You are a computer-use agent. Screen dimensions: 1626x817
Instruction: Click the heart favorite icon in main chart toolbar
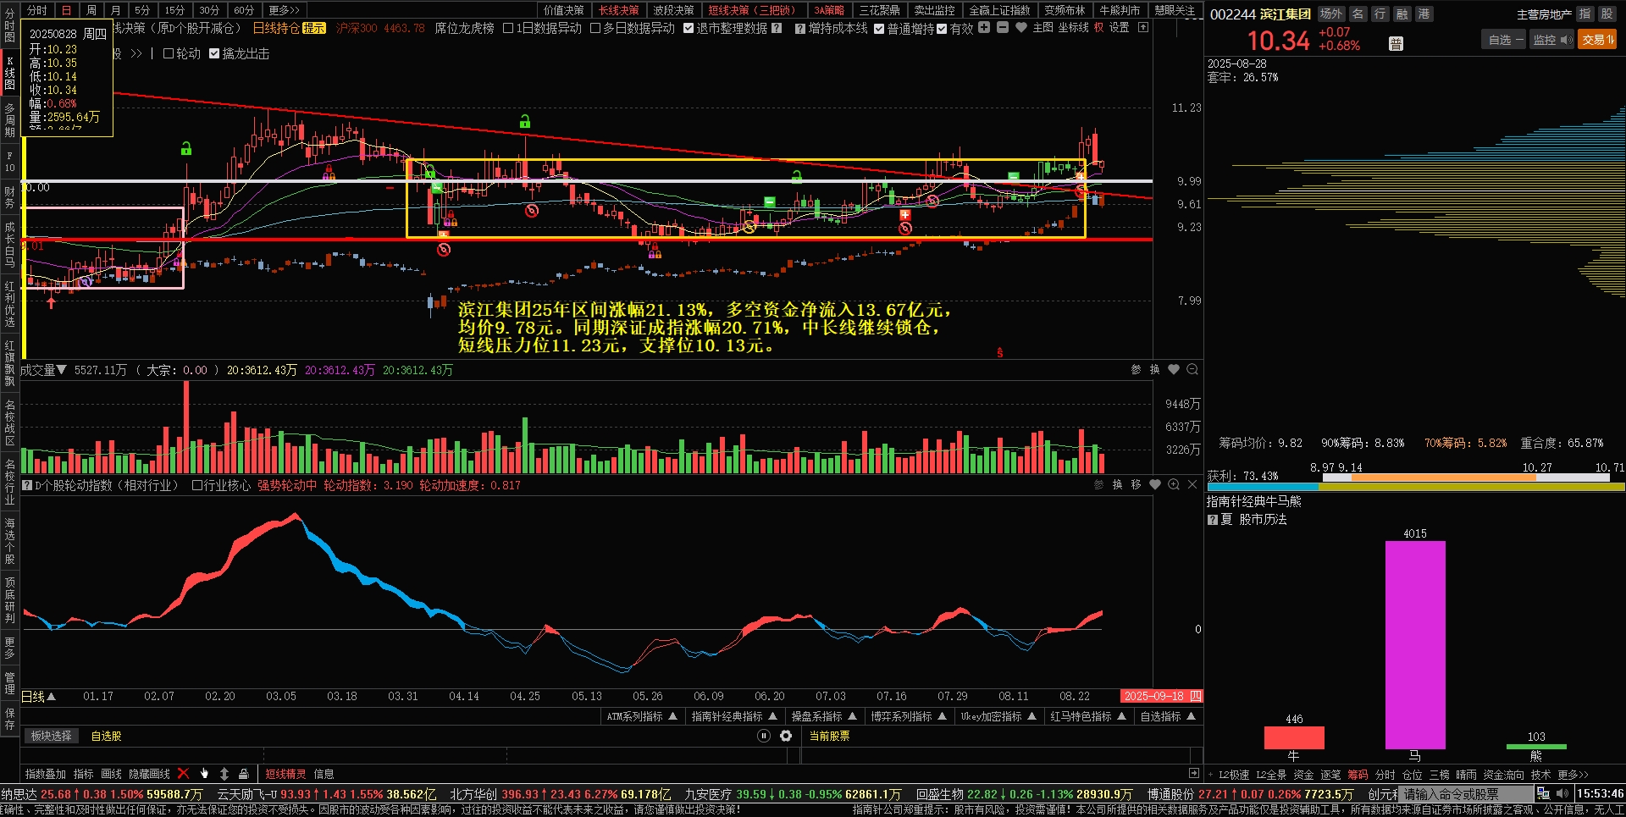coord(1021,27)
